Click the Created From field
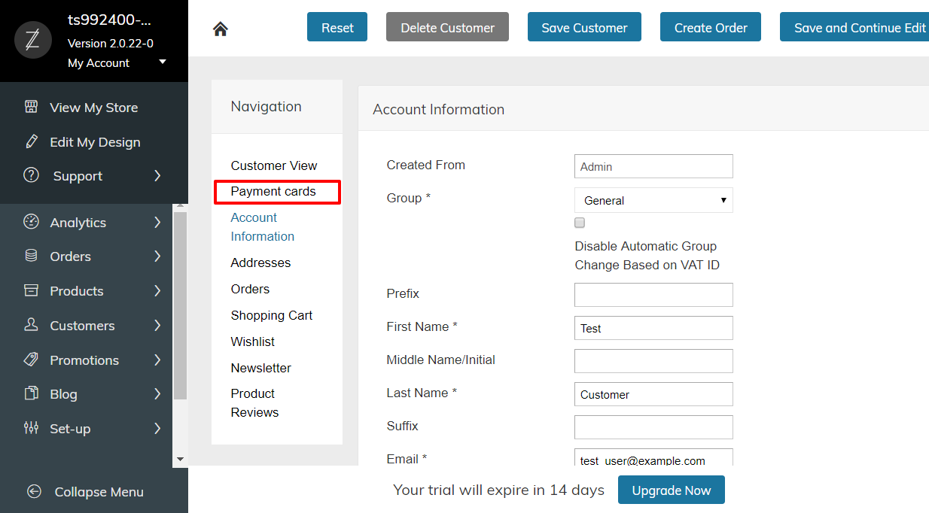This screenshot has width=929, height=513. pos(653,166)
